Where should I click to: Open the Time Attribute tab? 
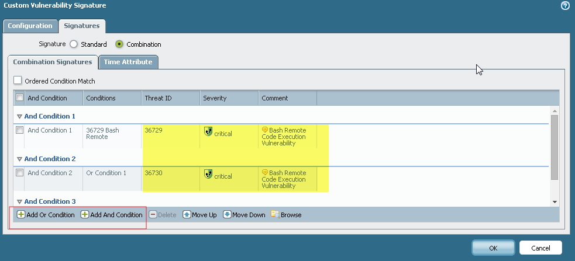point(128,62)
